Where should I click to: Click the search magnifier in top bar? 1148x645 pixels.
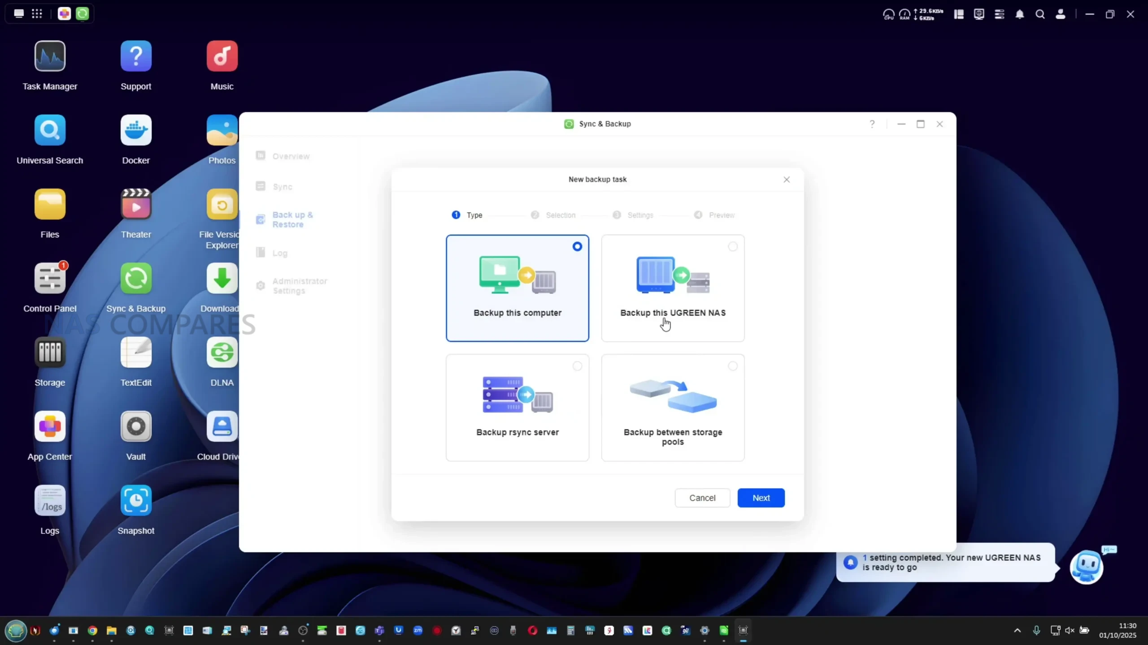(1040, 14)
